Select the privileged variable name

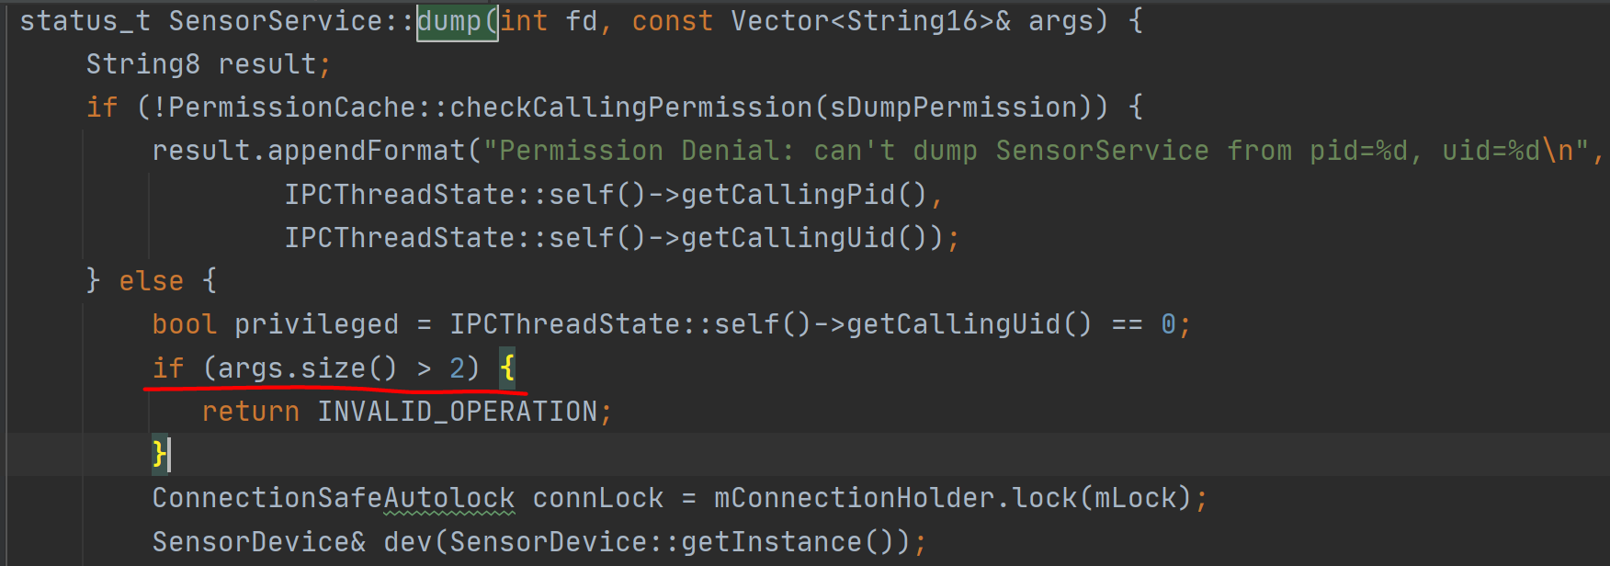tap(316, 324)
